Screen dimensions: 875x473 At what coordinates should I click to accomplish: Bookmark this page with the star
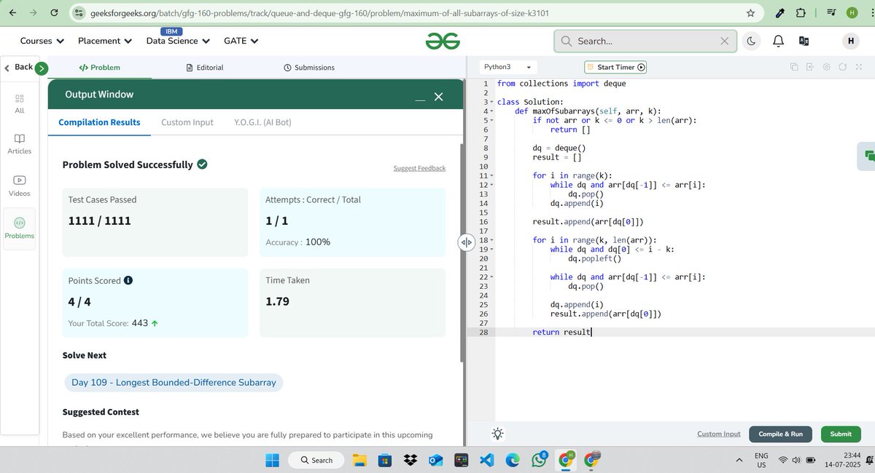pyautogui.click(x=750, y=12)
